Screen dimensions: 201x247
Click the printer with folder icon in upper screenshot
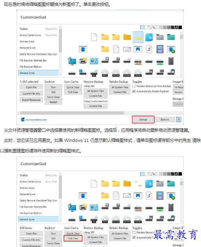coord(83,61)
